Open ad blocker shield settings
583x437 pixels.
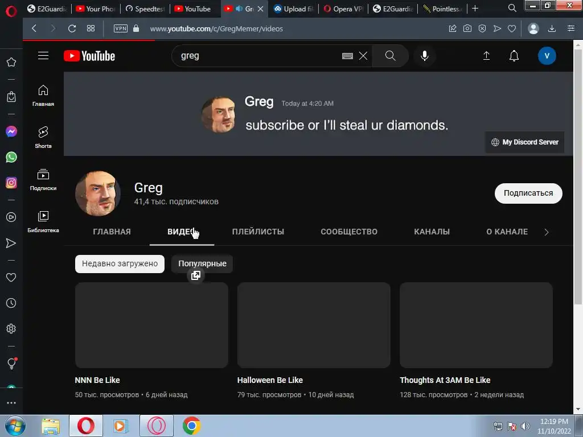coord(482,28)
